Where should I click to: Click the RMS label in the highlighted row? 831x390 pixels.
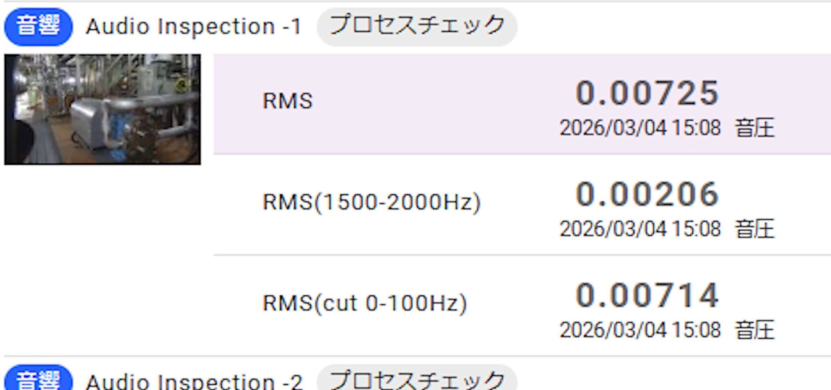(x=287, y=101)
